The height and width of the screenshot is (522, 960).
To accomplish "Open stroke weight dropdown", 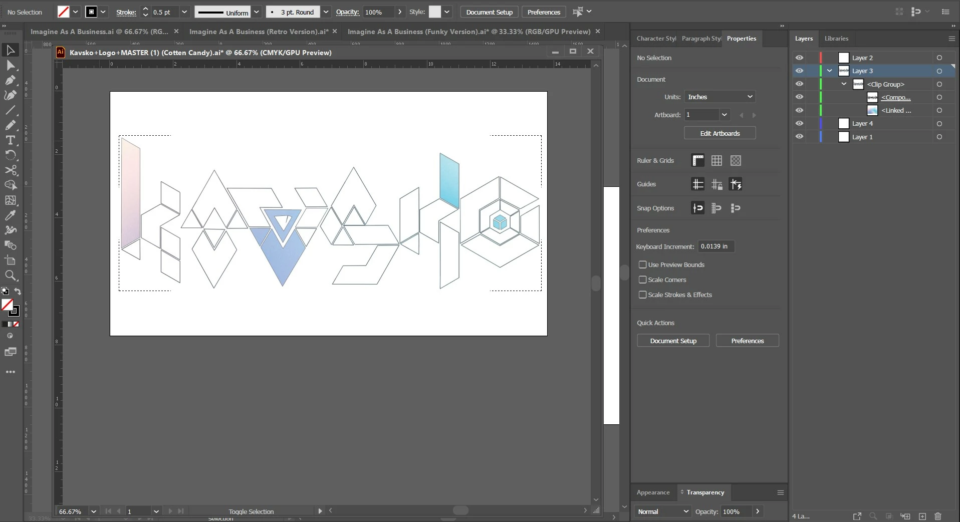I will 184,12.
